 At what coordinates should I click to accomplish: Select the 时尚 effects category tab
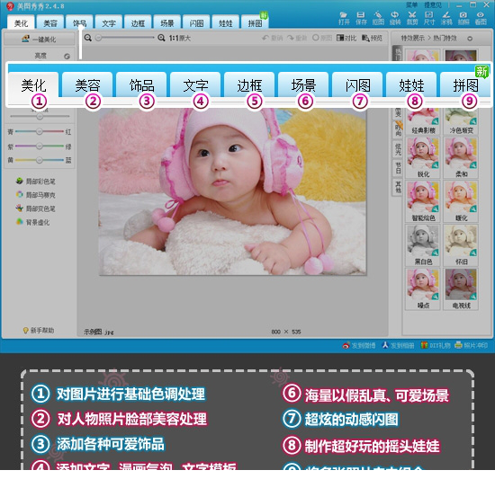(398, 129)
